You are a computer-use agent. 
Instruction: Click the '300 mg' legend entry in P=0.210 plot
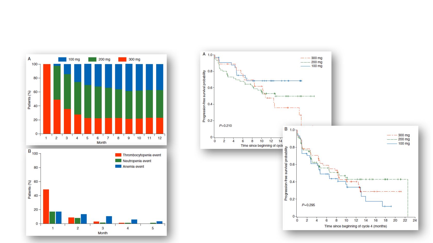click(311, 58)
